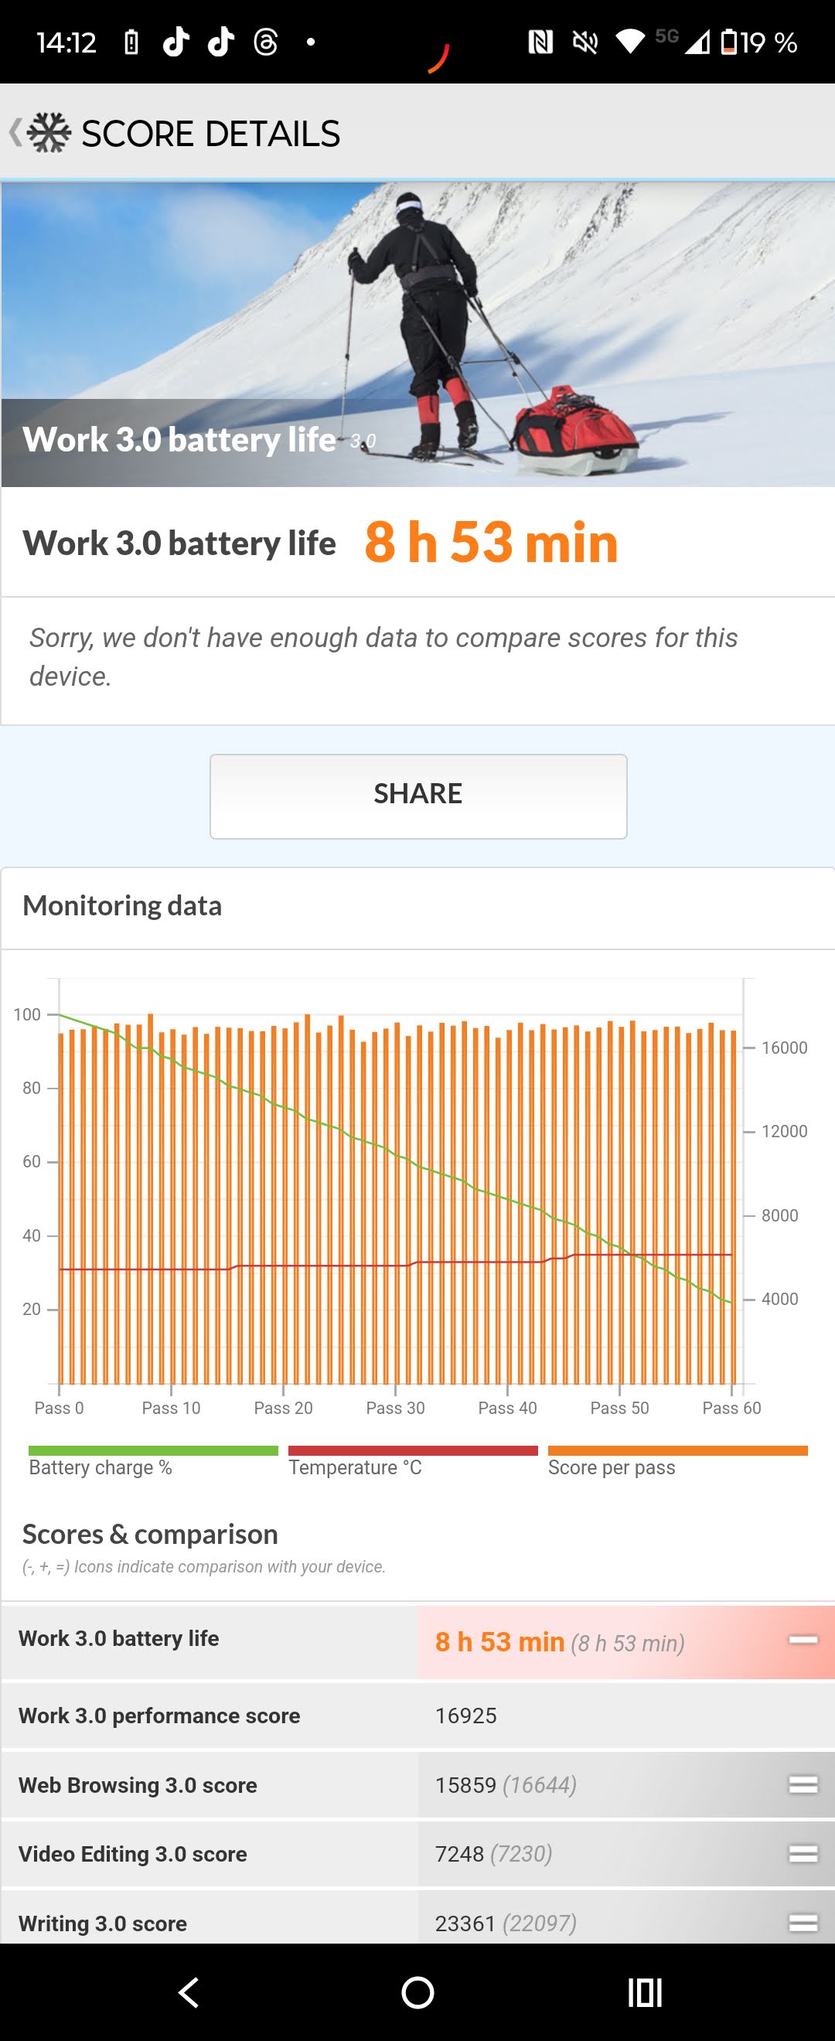Viewport: 835px width, 2041px height.
Task: Tap the Work 3.0 battery life banner image
Action: [417, 334]
